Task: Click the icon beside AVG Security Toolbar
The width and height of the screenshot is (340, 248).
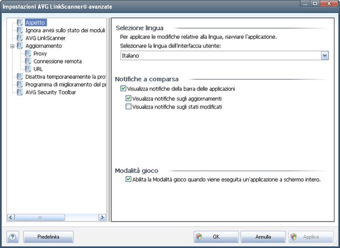Action: (x=19, y=92)
